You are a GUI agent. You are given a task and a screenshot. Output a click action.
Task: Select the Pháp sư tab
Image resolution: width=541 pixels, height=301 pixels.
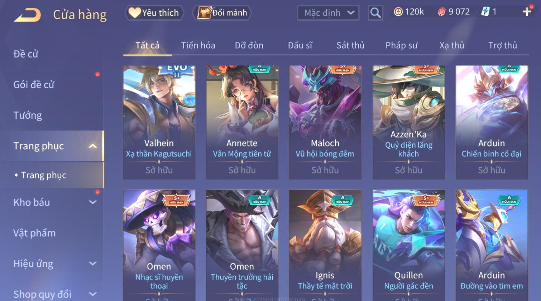401,45
